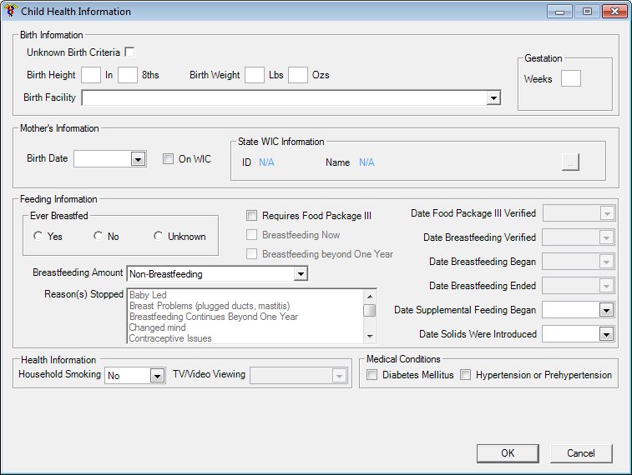The image size is (632, 475).
Task: Click the Cancel button
Action: pos(581,453)
